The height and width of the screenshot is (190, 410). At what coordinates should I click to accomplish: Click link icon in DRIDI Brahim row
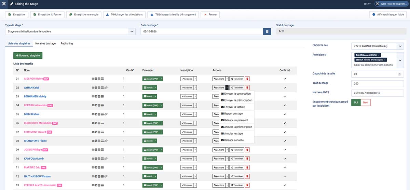pyautogui.click(x=106, y=114)
